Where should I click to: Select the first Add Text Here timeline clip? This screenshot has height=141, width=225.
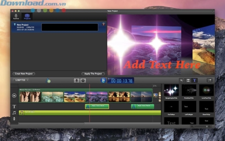click(x=97, y=106)
